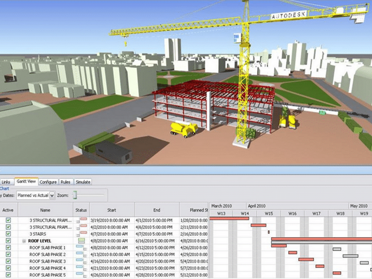Click the Name column header
Viewport: 372px width, 279px height.
pos(45,210)
